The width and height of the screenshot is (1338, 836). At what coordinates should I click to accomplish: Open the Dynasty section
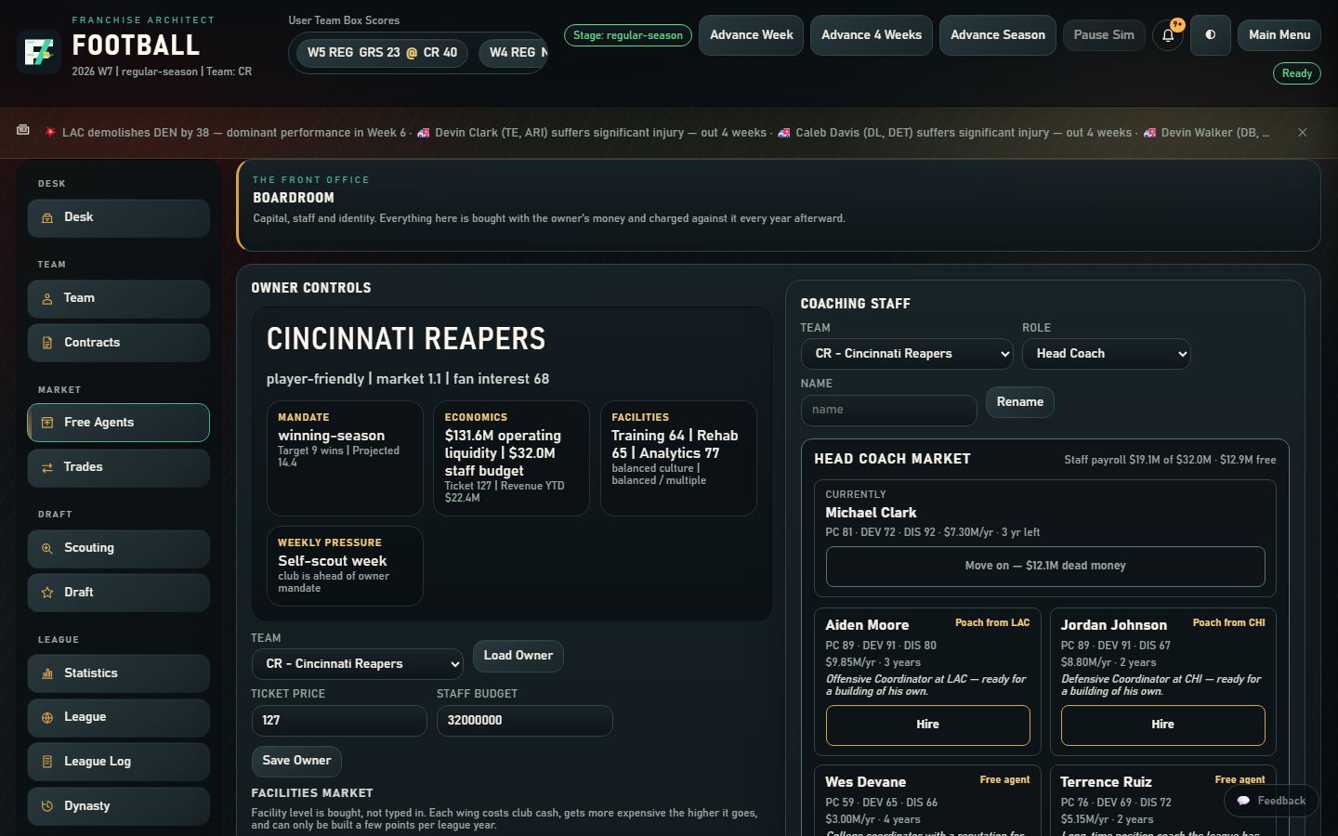[x=119, y=806]
